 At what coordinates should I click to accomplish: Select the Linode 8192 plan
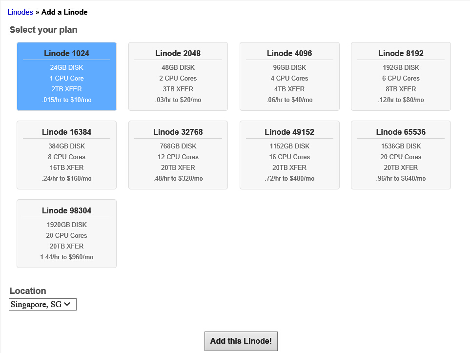tap(401, 77)
